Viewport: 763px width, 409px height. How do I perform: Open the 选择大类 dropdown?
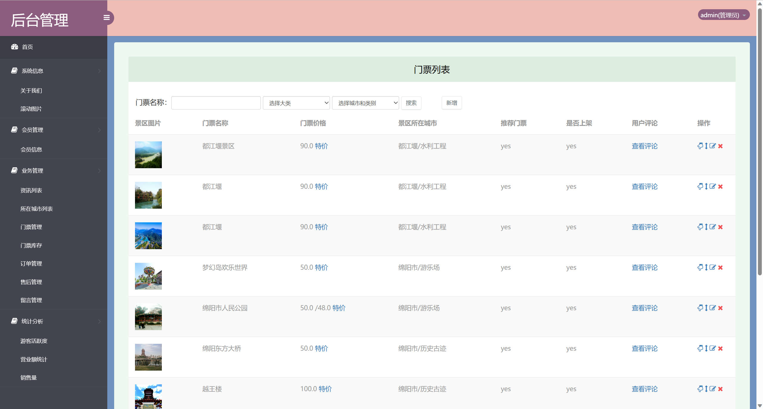tap(296, 103)
